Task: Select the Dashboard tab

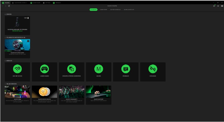Action: [94, 10]
